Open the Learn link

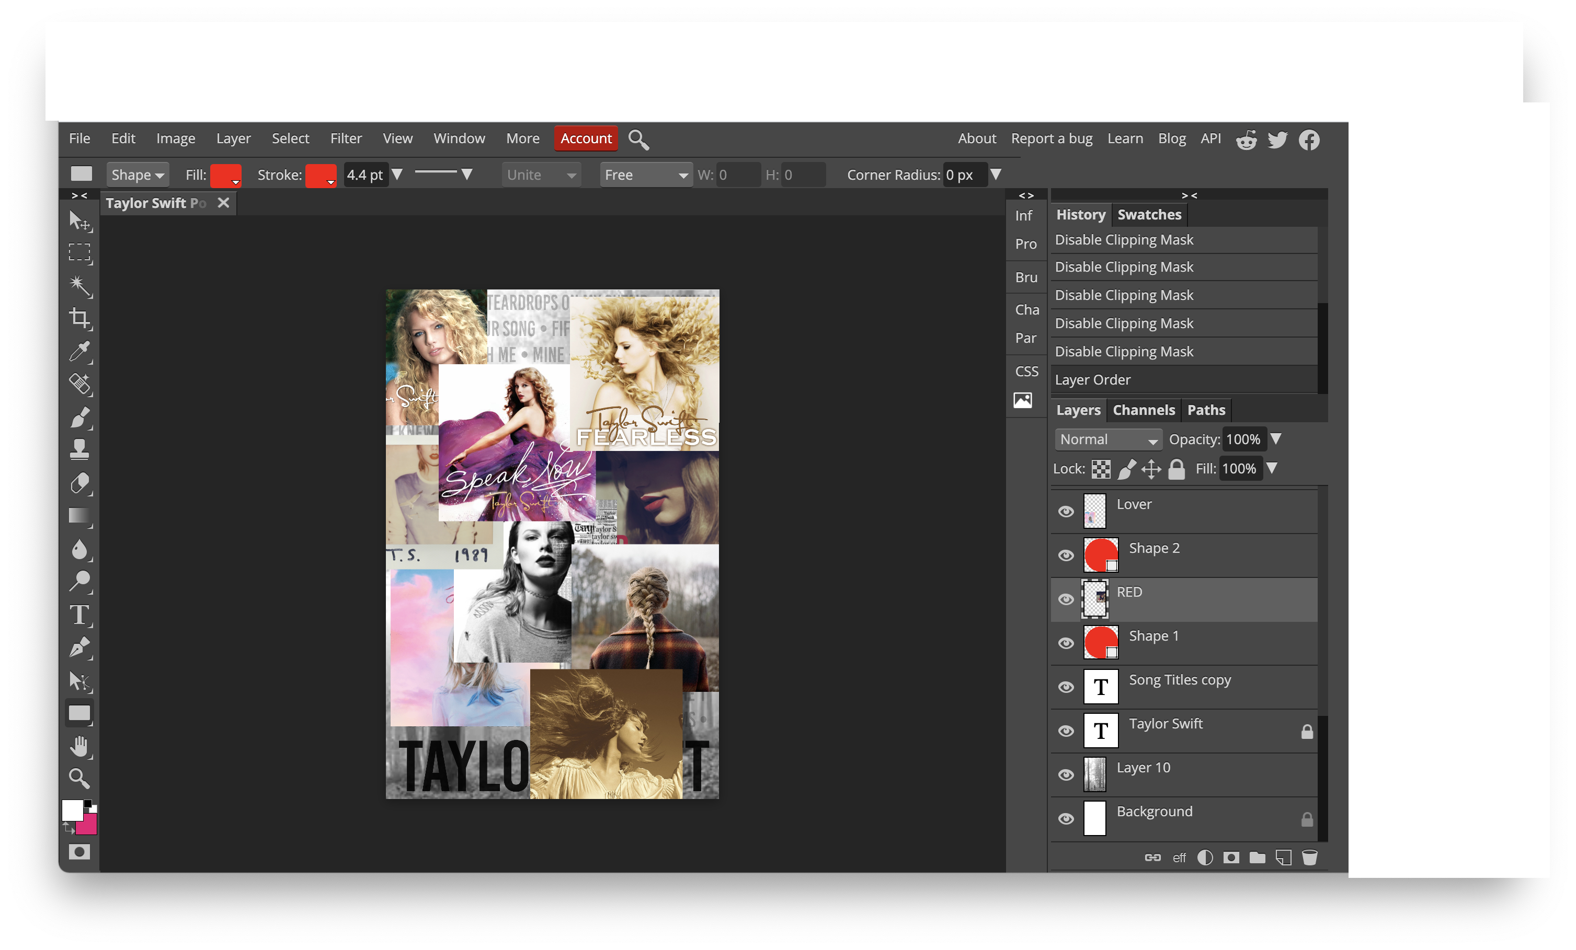pyautogui.click(x=1125, y=138)
